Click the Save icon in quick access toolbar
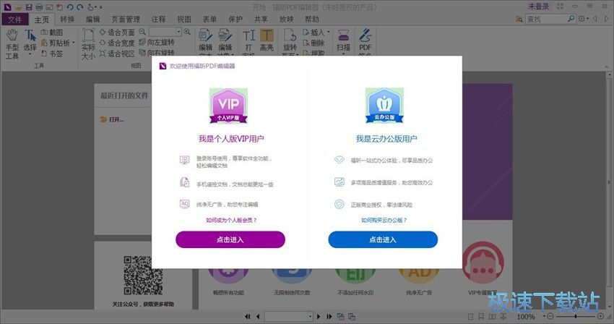Image resolution: width=614 pixels, height=324 pixels. (x=29, y=7)
